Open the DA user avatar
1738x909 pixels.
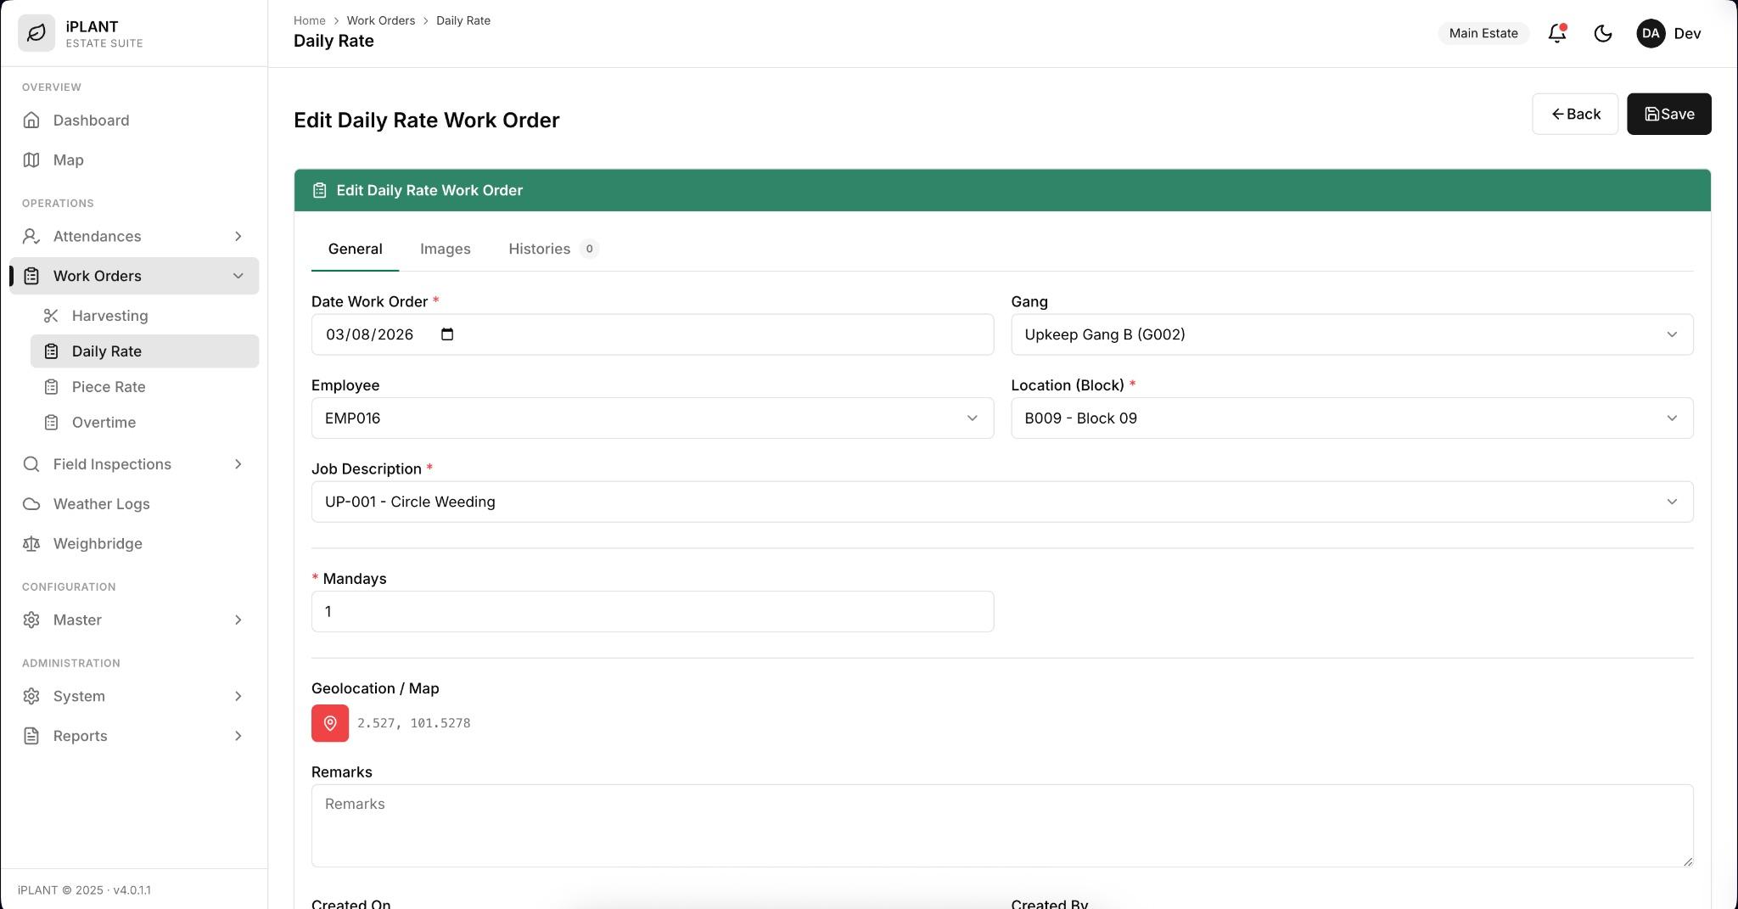tap(1651, 33)
